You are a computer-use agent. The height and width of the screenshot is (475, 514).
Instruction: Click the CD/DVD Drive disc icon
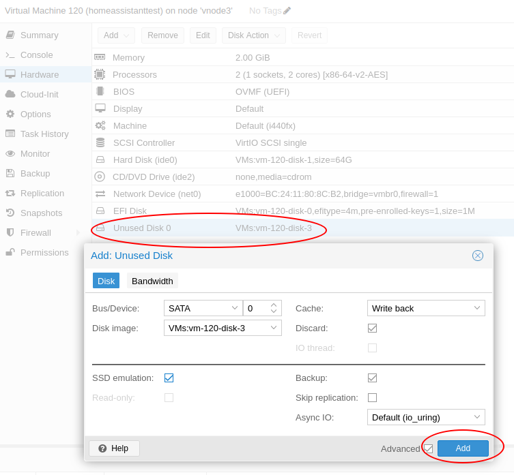(x=100, y=177)
